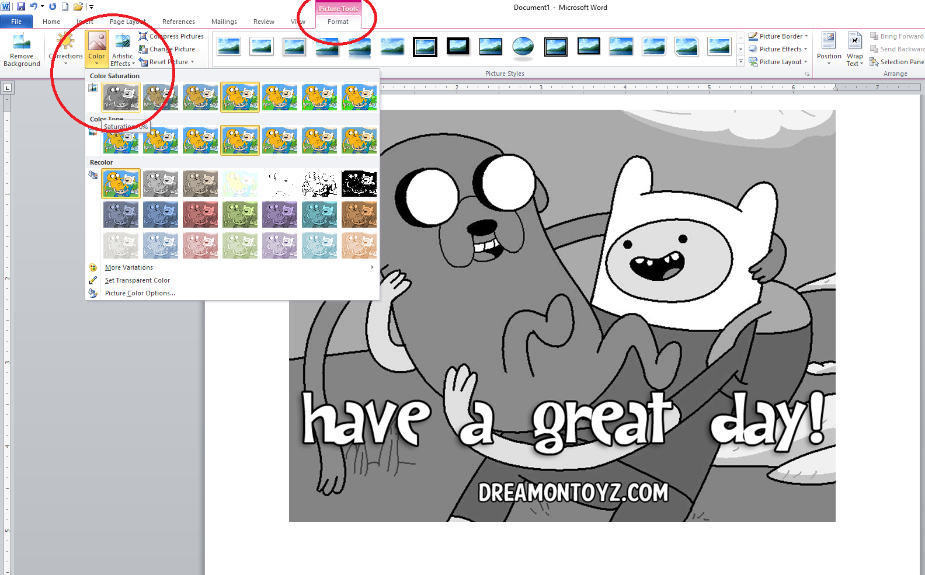Expand the Picture Styles gallery More button
The image size is (925, 575).
[740, 61]
